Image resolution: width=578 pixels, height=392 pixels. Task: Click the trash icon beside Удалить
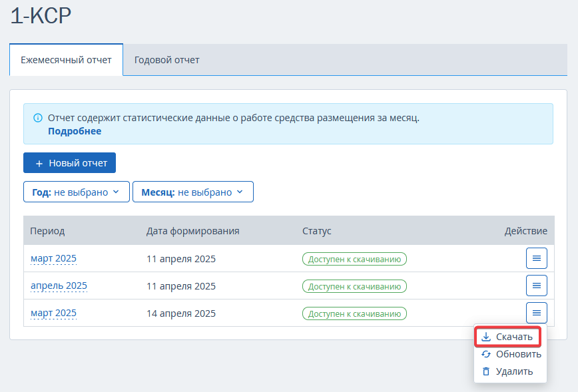(x=486, y=371)
